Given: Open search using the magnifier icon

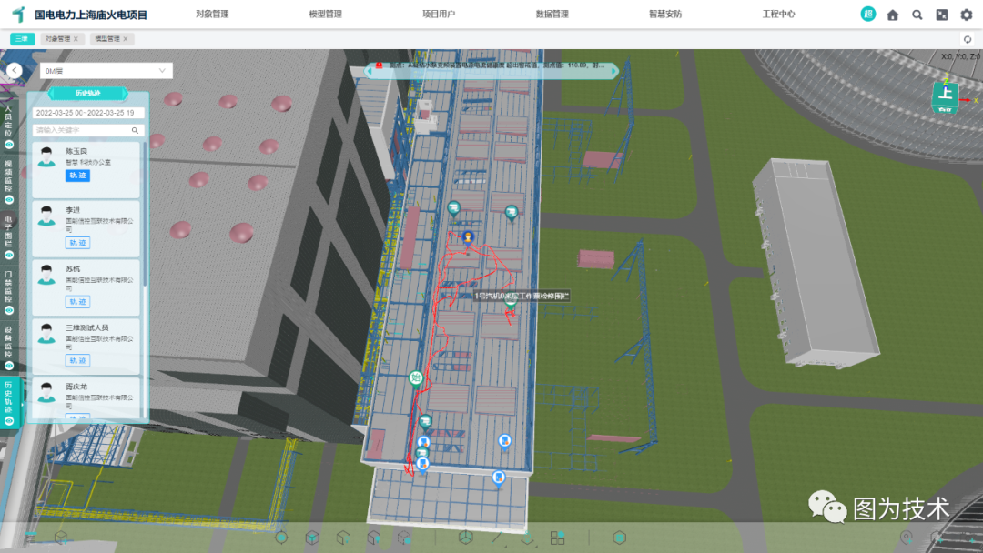Looking at the screenshot, I should pyautogui.click(x=917, y=15).
